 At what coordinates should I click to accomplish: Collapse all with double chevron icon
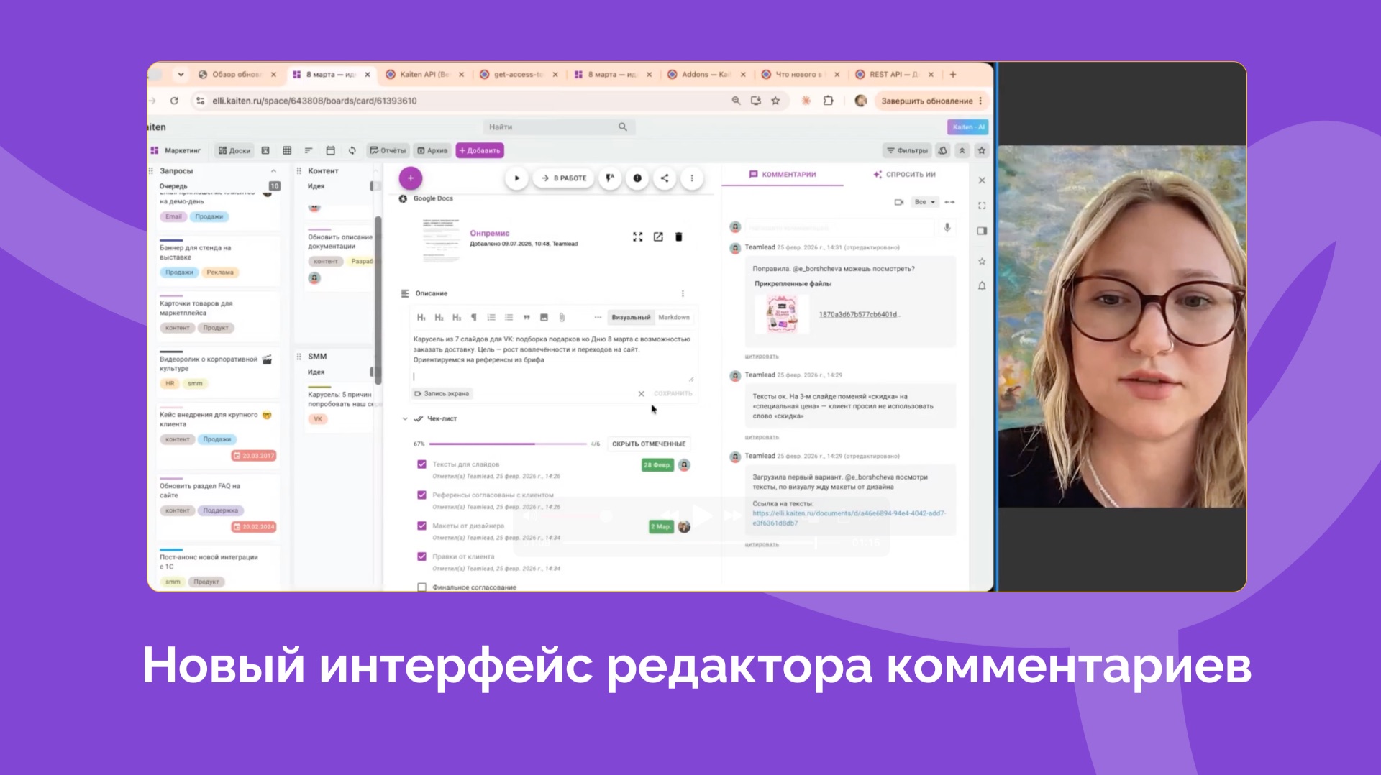pyautogui.click(x=962, y=150)
